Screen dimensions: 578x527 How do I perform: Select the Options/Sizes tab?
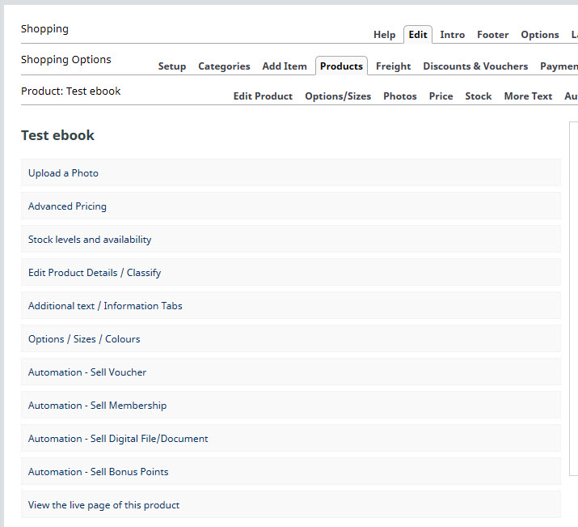tap(338, 96)
